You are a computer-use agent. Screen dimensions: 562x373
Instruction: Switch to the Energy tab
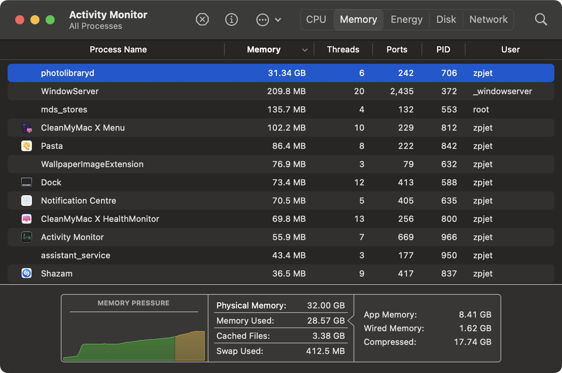click(406, 19)
